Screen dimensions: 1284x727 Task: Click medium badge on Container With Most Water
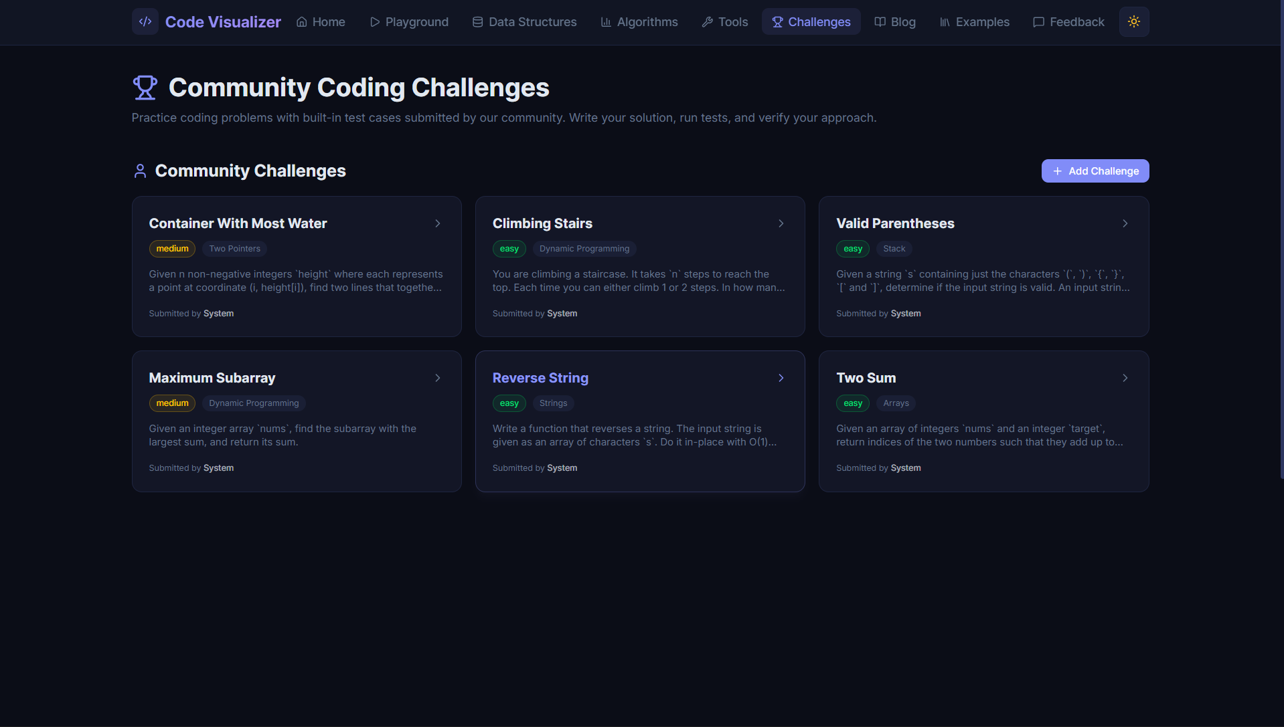point(172,249)
